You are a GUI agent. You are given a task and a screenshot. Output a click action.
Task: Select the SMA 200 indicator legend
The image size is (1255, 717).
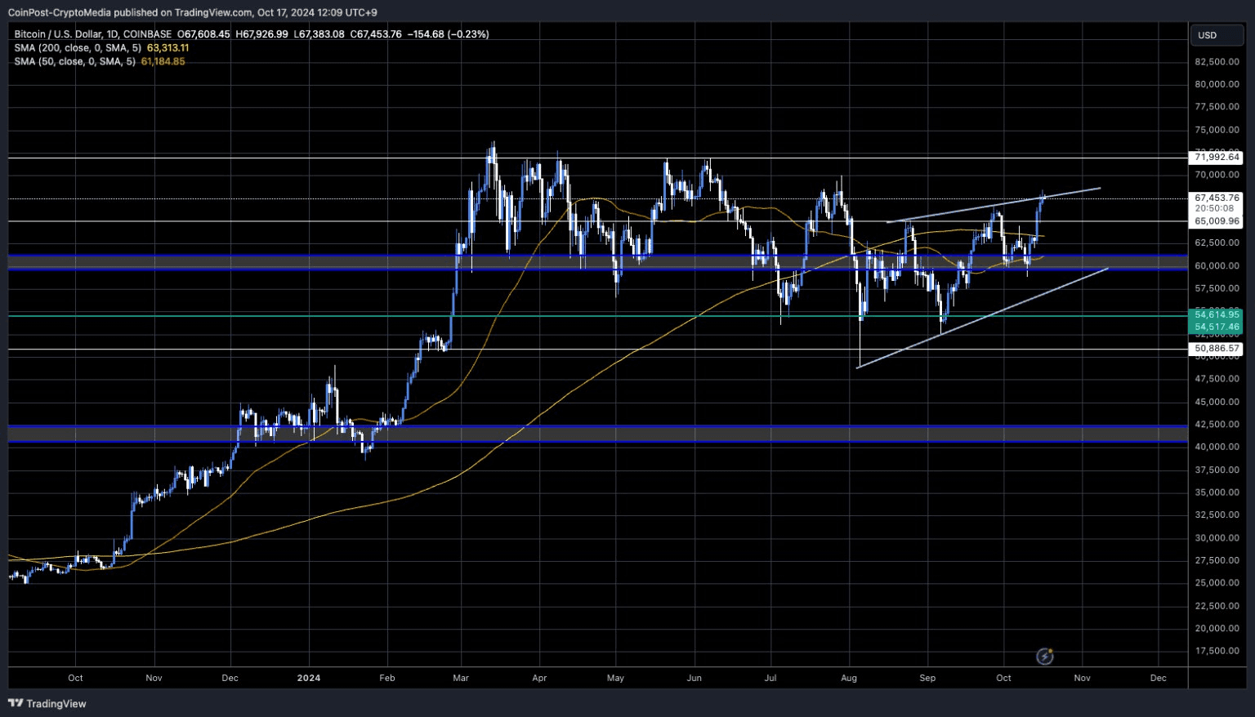(x=78, y=48)
